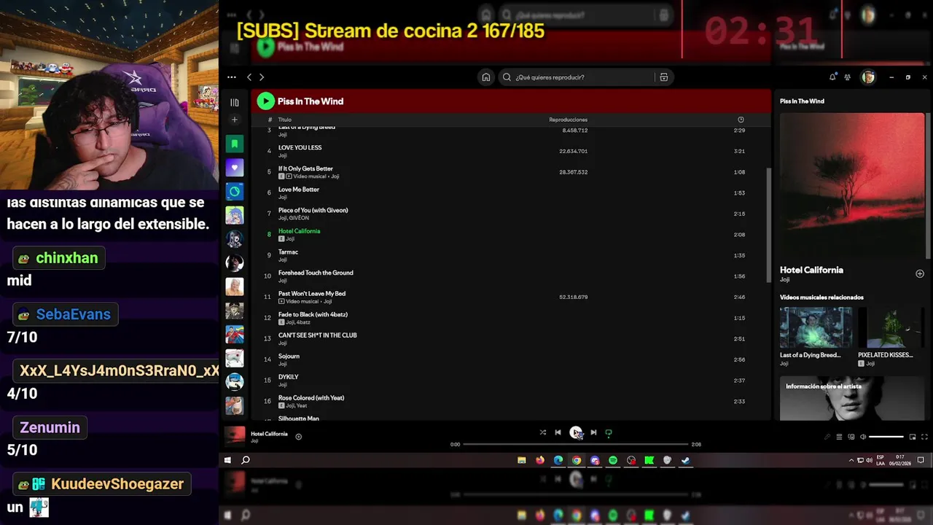
Task: Open lyrics microphone icon
Action: point(827,437)
